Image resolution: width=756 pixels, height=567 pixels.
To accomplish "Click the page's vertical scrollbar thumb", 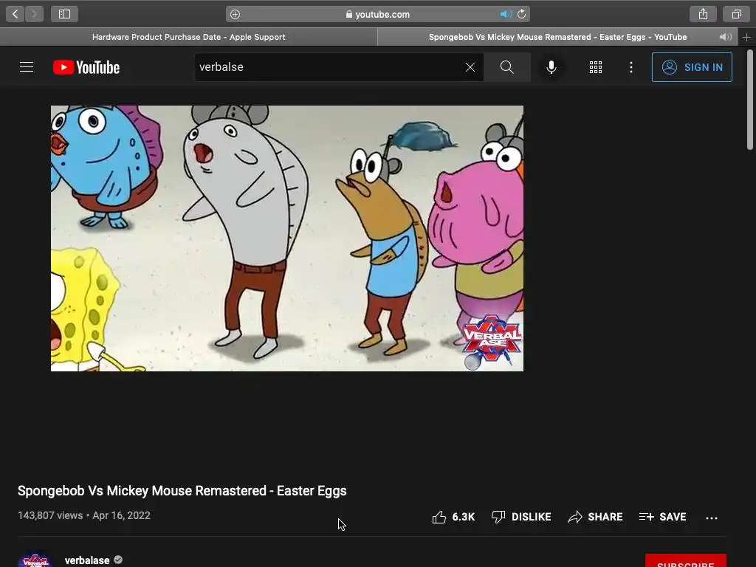I will tap(750, 100).
